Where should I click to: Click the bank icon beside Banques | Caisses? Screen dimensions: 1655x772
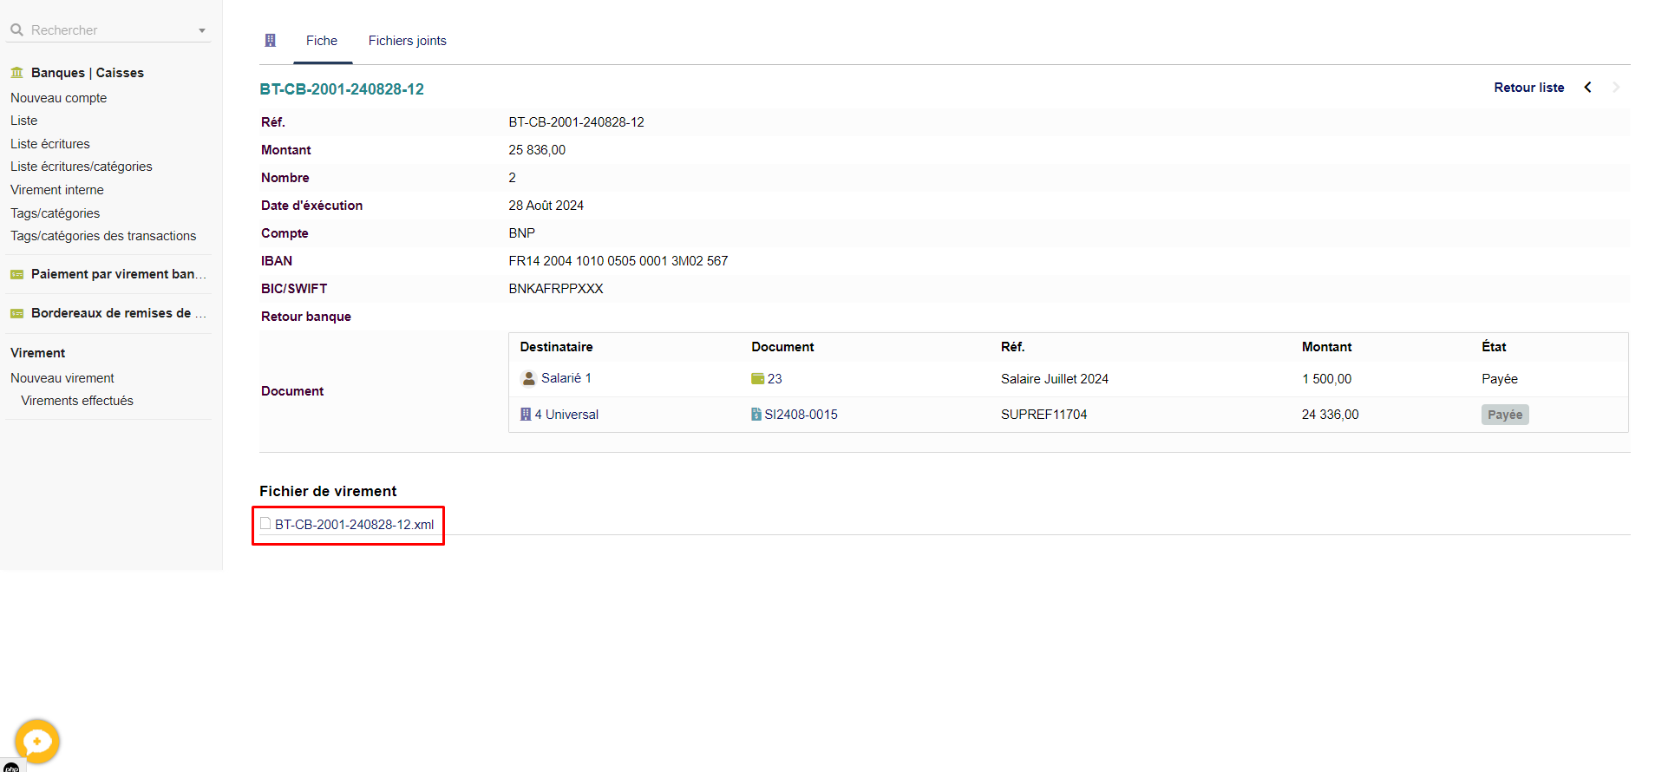coord(16,73)
